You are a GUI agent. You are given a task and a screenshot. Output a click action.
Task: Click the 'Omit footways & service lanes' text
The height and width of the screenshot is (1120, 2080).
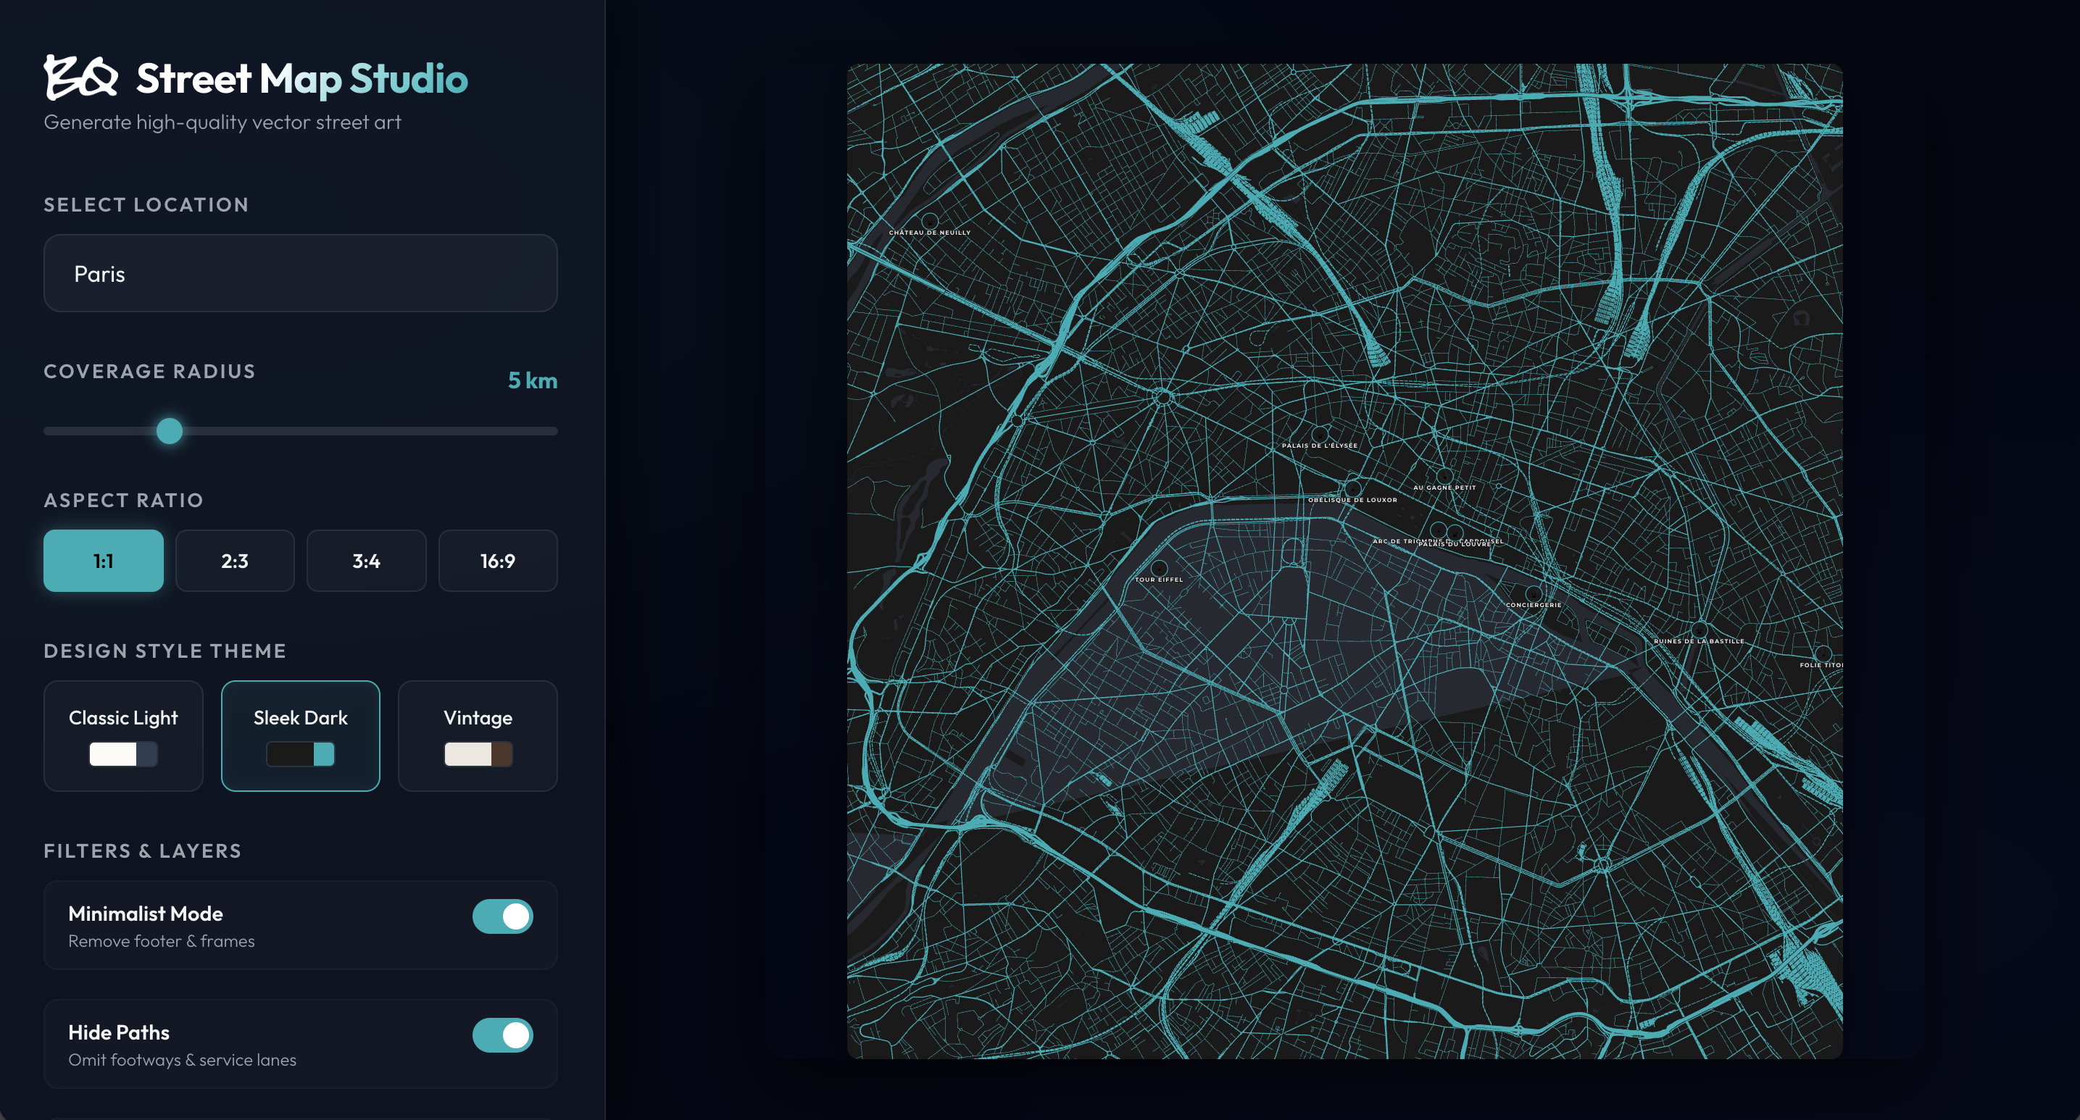click(x=183, y=1061)
